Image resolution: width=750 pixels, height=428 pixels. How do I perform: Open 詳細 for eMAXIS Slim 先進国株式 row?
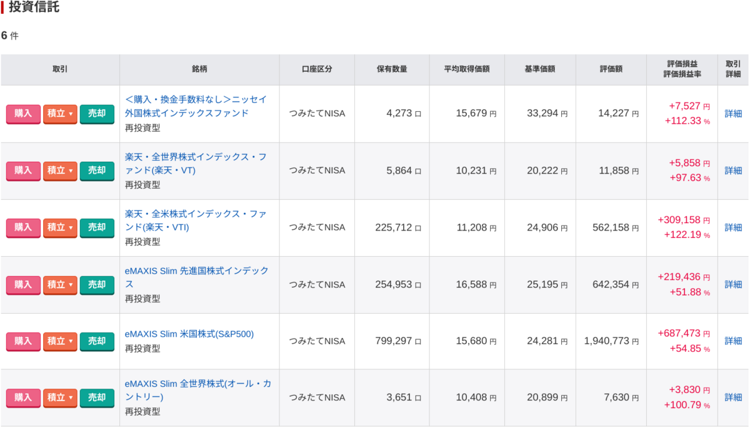click(733, 284)
